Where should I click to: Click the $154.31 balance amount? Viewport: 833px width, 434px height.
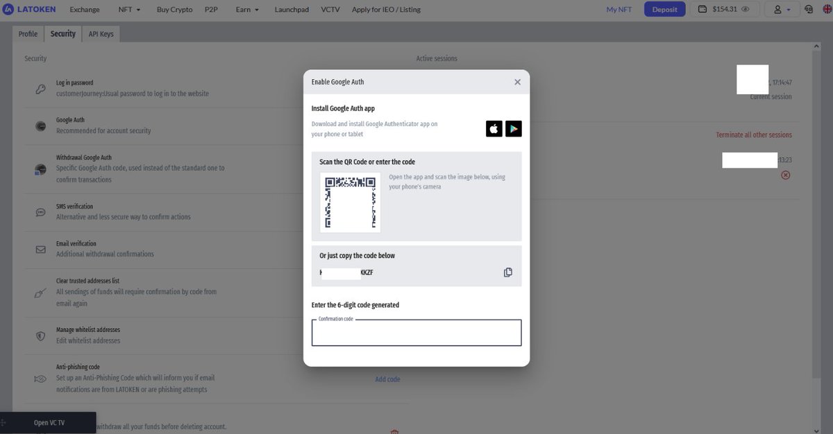click(725, 10)
